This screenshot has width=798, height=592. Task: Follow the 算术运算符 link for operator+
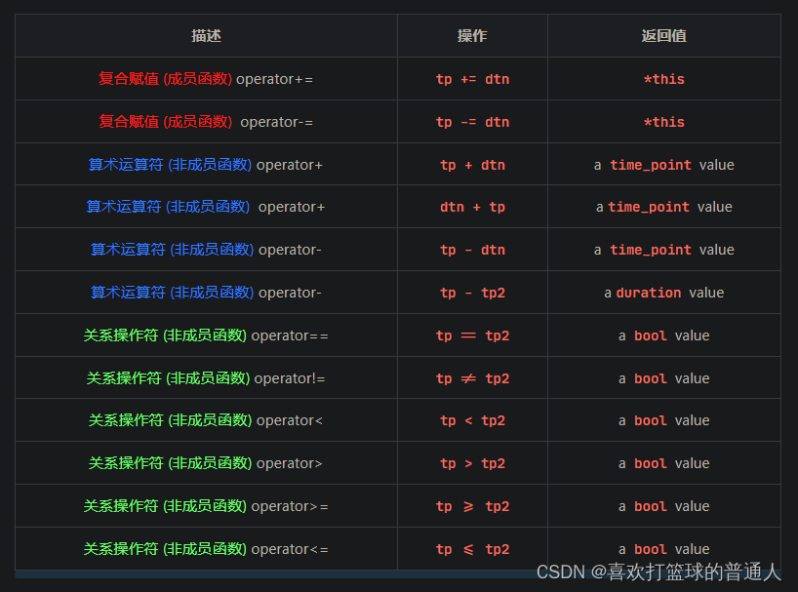coord(128,164)
